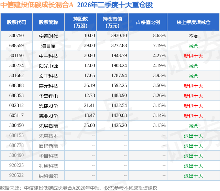
Task: Click the 4.19% ratio cell
Action: click(x=159, y=66)
